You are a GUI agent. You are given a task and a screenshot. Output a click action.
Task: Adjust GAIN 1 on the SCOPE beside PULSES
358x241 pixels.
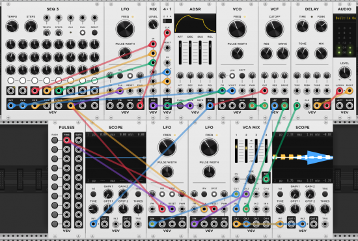pos(108,194)
